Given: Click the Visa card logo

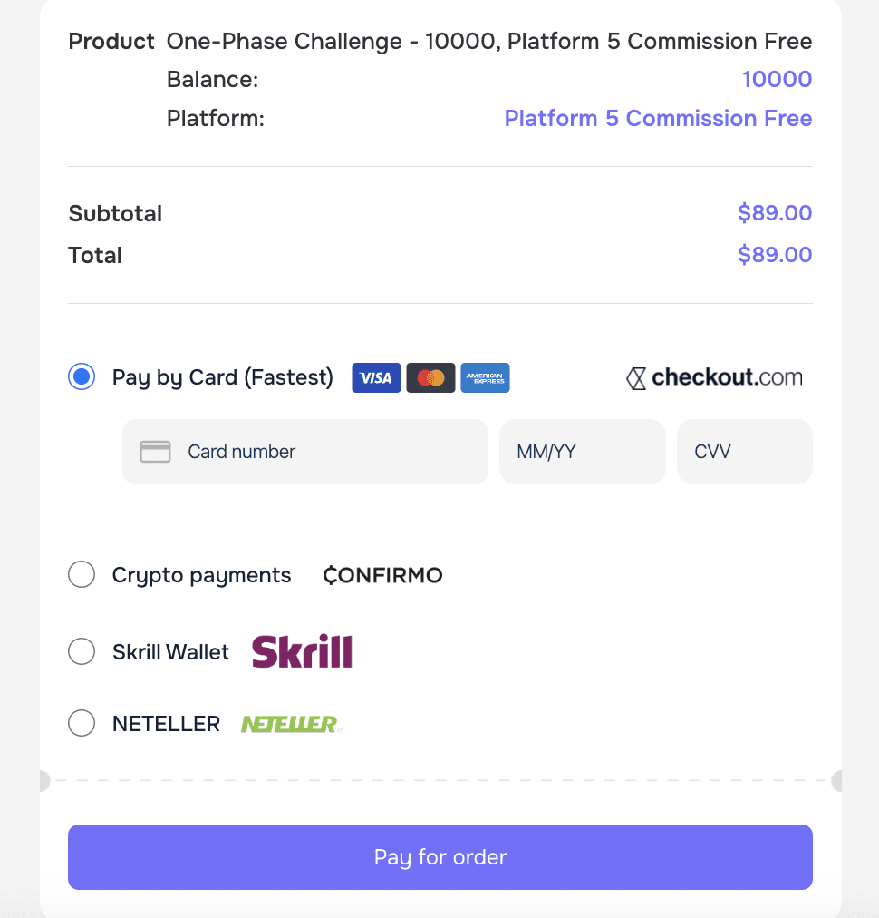Looking at the screenshot, I should coord(376,377).
